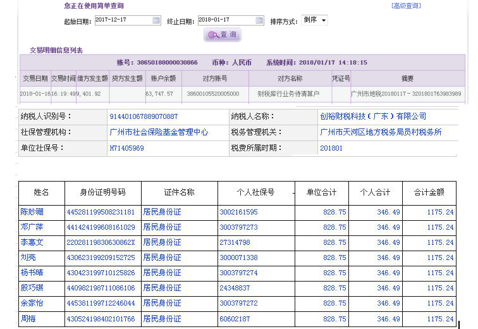The image size is (478, 329).
Task: Click the 交易日期 column header
Action: pos(35,78)
